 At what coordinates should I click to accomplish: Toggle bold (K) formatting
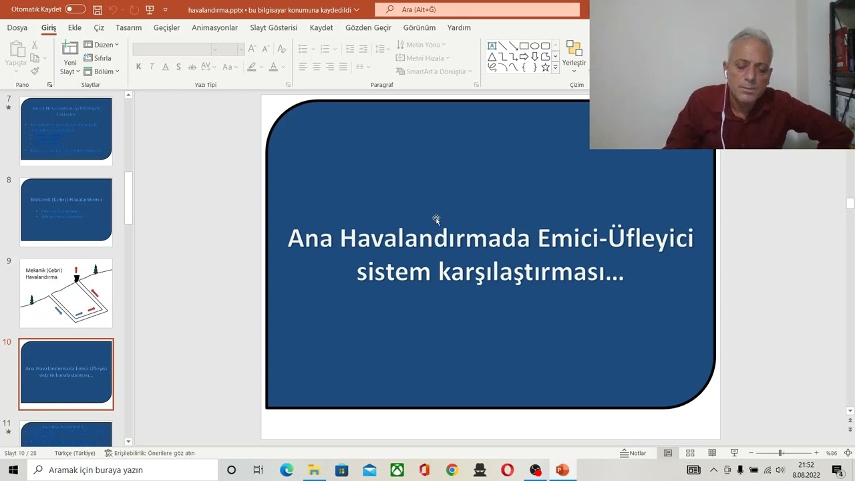coord(138,67)
